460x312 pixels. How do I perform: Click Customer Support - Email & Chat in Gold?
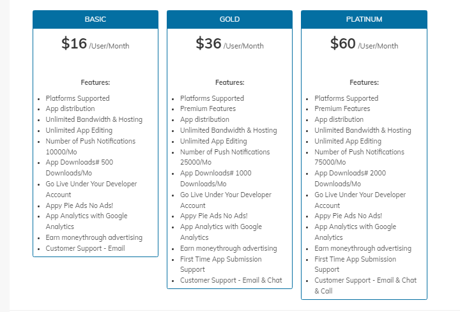click(x=231, y=280)
